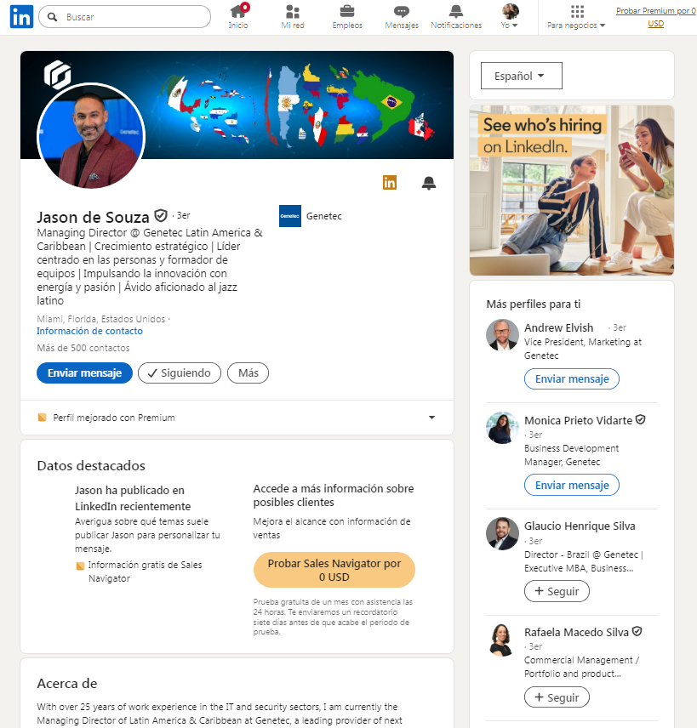This screenshot has height=728, width=697.
Task: Open the Notificaciones bell in top bar
Action: click(456, 11)
